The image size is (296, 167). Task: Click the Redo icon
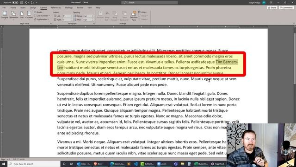point(32,3)
